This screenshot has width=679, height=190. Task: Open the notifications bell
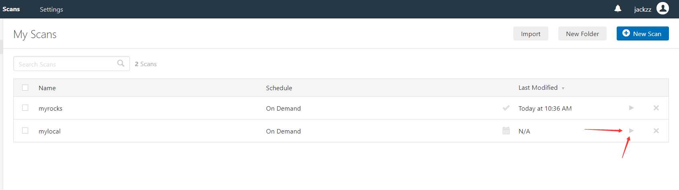pos(618,8)
